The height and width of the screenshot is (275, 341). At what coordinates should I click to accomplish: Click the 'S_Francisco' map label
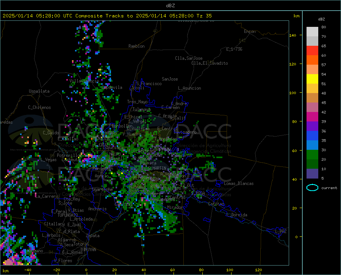[x=149, y=84]
